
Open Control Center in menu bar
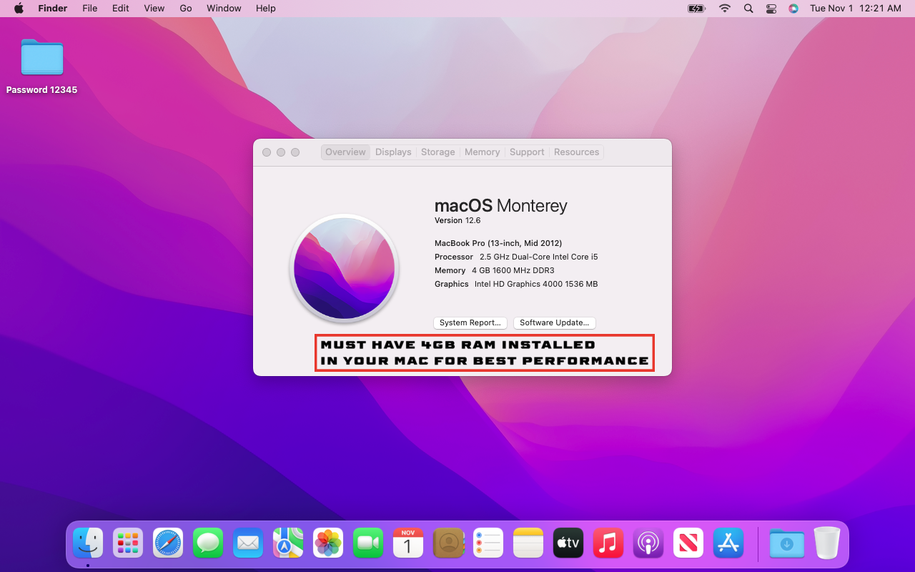tap(771, 9)
